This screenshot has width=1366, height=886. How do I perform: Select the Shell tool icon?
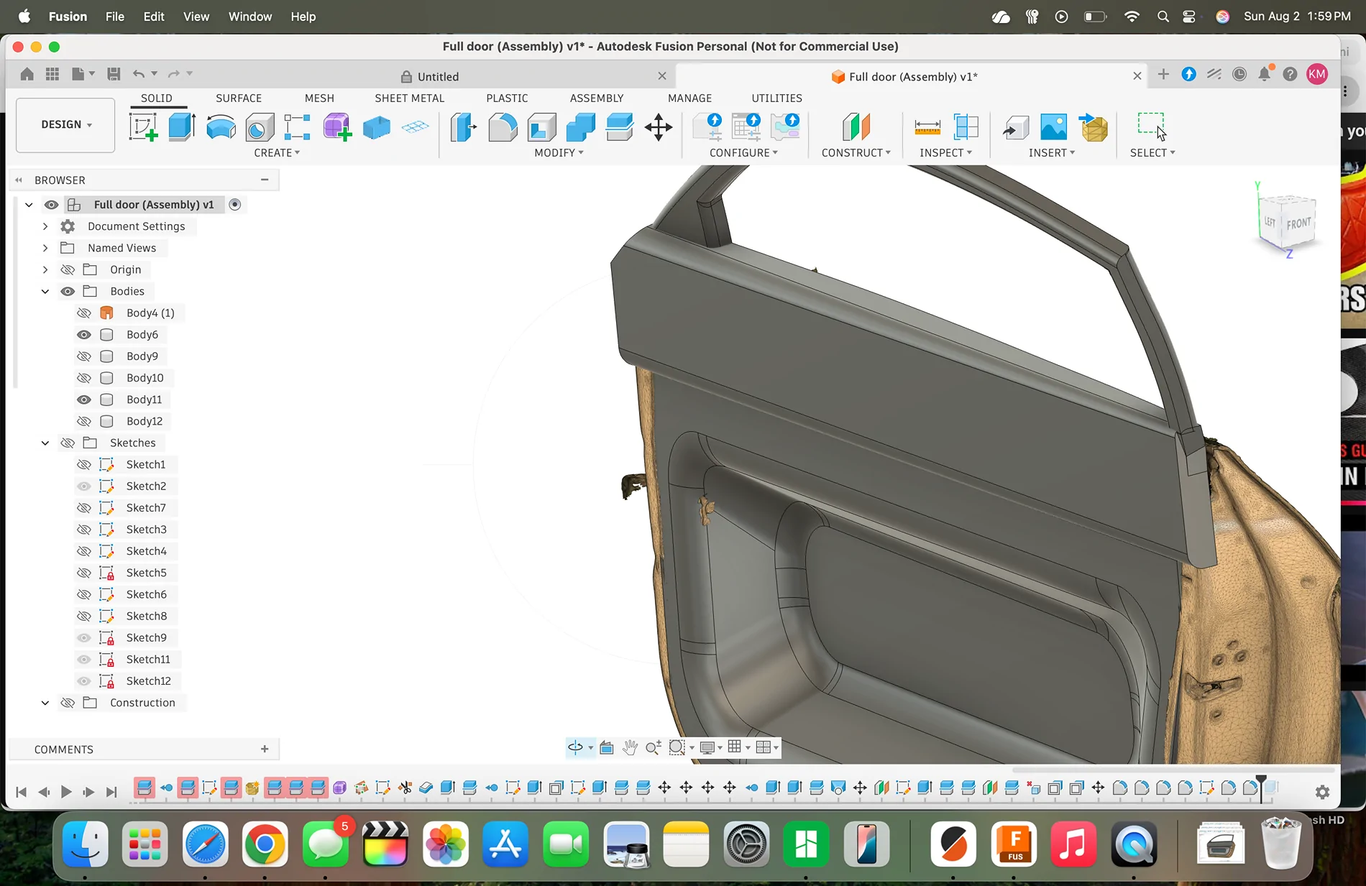[541, 127]
